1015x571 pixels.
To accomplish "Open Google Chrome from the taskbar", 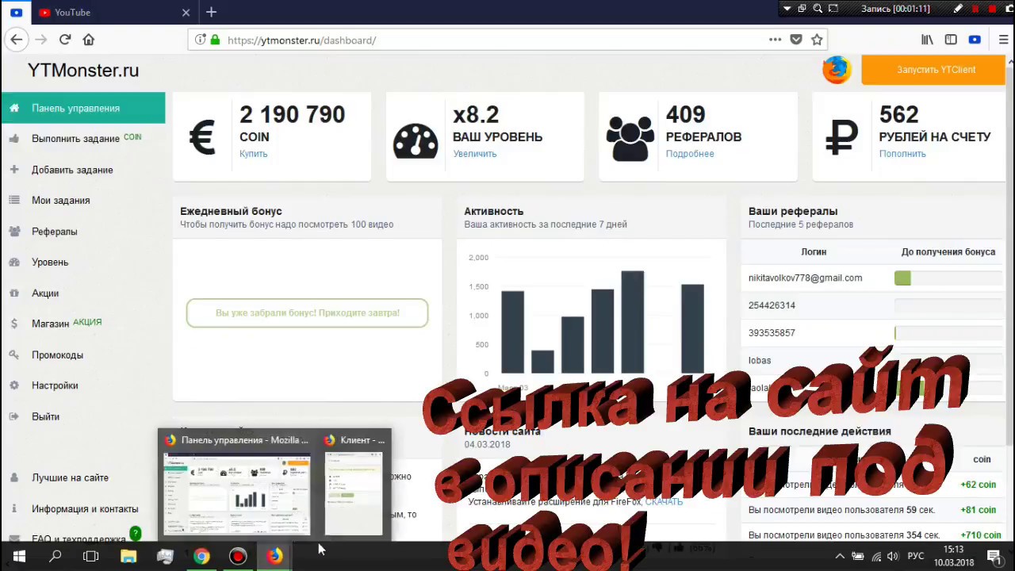I will point(201,557).
